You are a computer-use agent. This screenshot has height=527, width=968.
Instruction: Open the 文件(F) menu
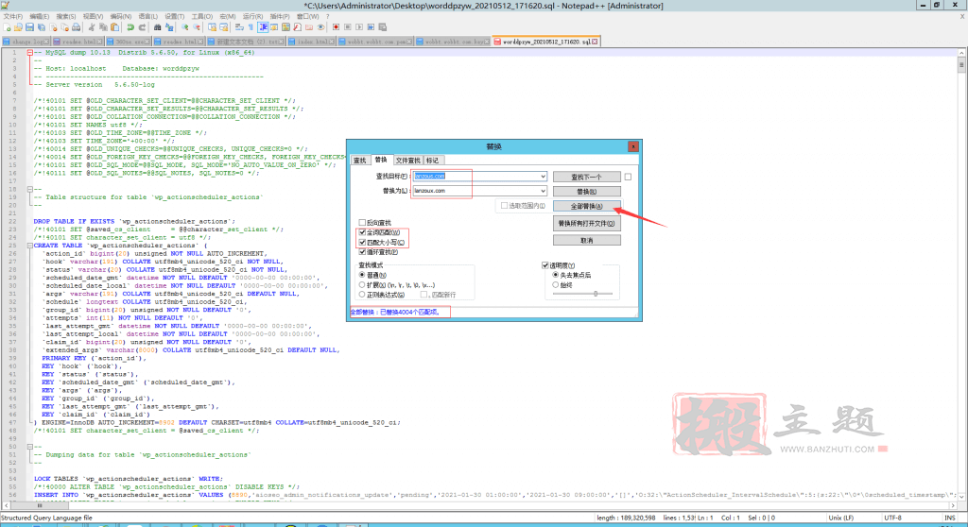pyautogui.click(x=13, y=17)
